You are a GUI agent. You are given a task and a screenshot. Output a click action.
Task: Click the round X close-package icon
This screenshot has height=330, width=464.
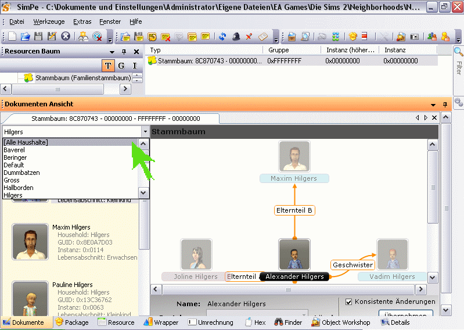pos(66,37)
